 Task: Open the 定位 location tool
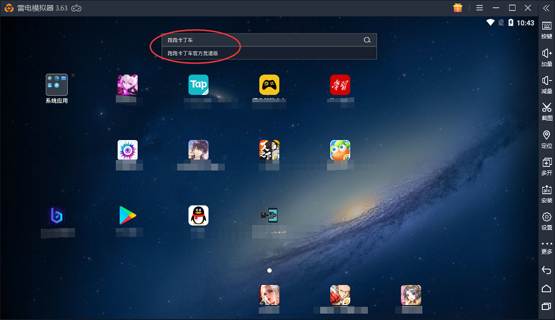coord(547,139)
